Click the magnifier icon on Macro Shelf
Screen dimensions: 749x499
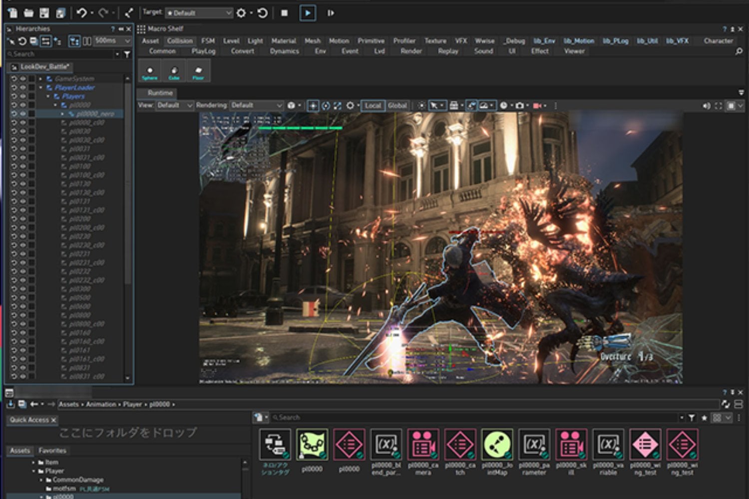click(739, 51)
